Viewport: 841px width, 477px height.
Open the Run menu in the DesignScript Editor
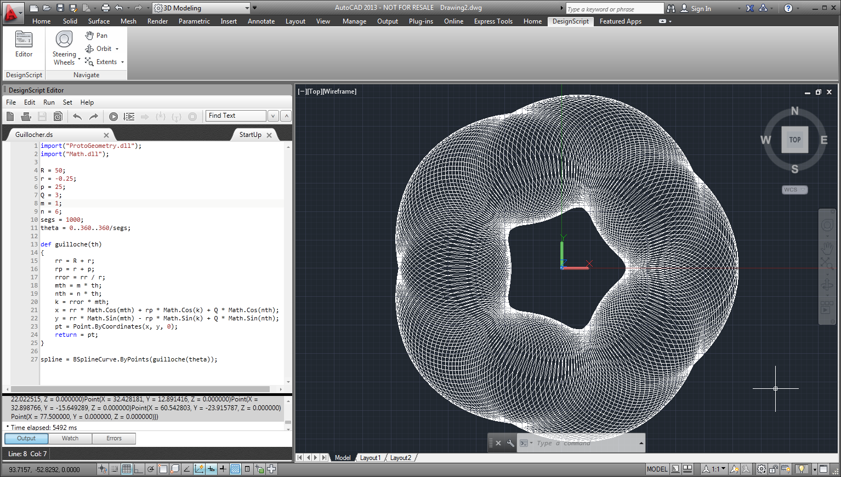(49, 102)
